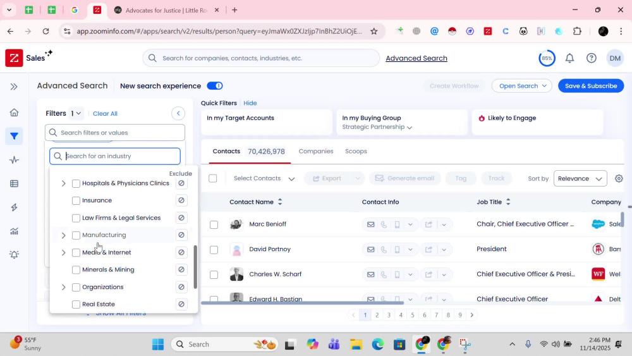Screen dimensions: 632x356
Task: Go to results page 5
Action: click(x=412, y=316)
